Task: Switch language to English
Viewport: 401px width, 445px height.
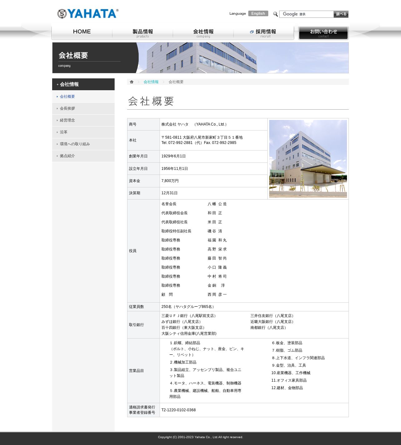Action: click(258, 13)
